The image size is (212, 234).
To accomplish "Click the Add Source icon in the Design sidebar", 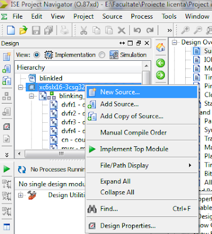I will point(6,68).
